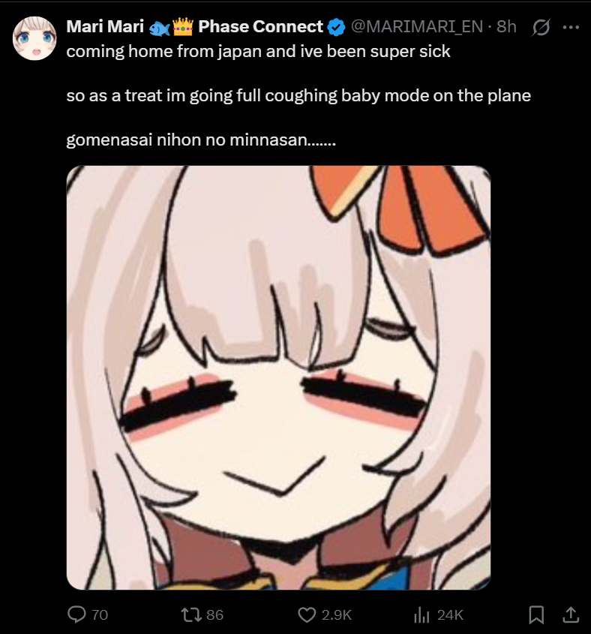Open the share post arrow icon
Image resolution: width=591 pixels, height=634 pixels.
(x=571, y=614)
